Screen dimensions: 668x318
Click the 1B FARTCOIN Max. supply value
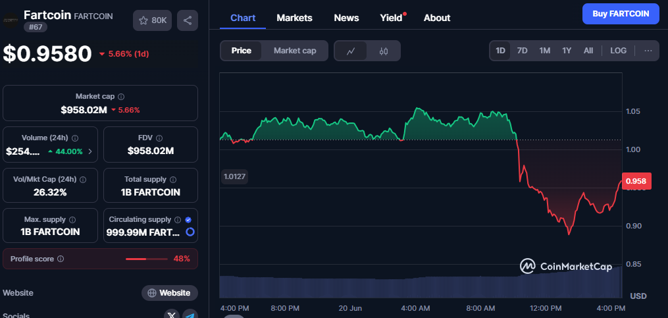pyautogui.click(x=50, y=232)
